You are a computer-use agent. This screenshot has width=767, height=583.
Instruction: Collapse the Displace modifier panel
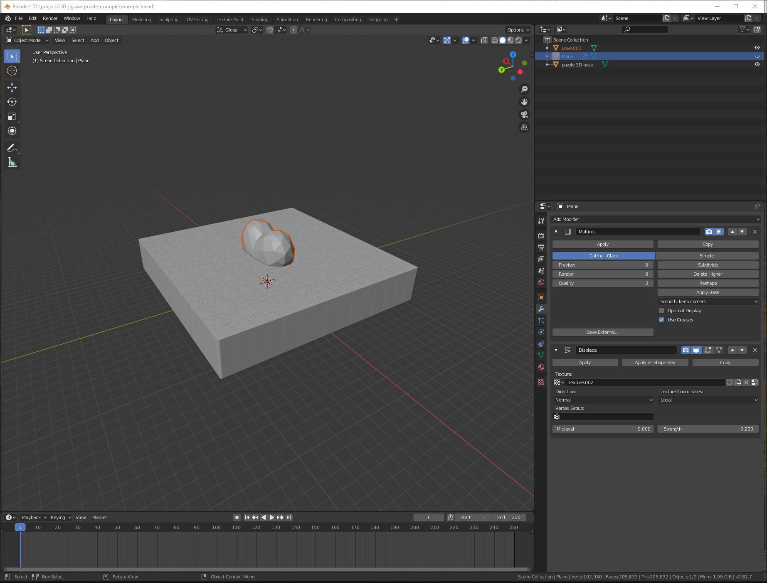click(556, 350)
